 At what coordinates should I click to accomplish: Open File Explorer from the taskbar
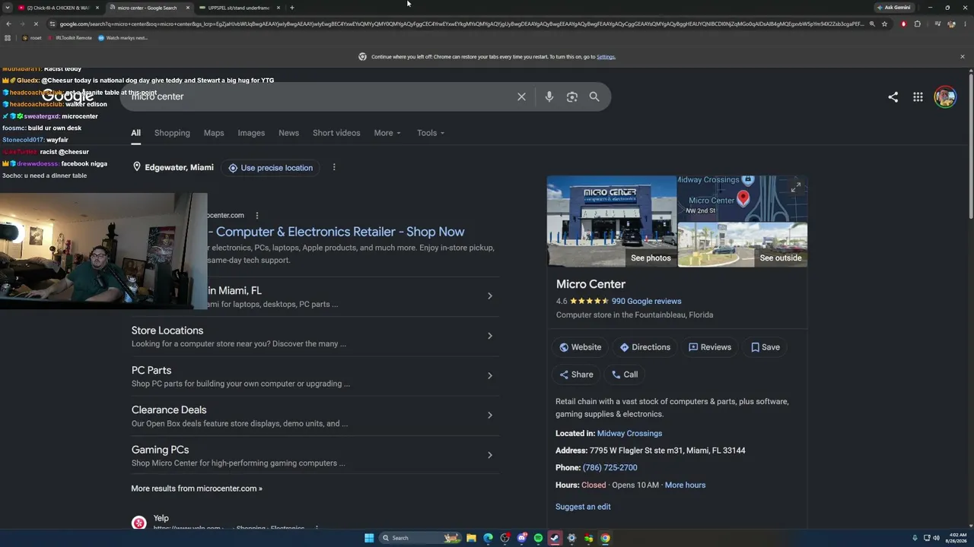pyautogui.click(x=471, y=538)
